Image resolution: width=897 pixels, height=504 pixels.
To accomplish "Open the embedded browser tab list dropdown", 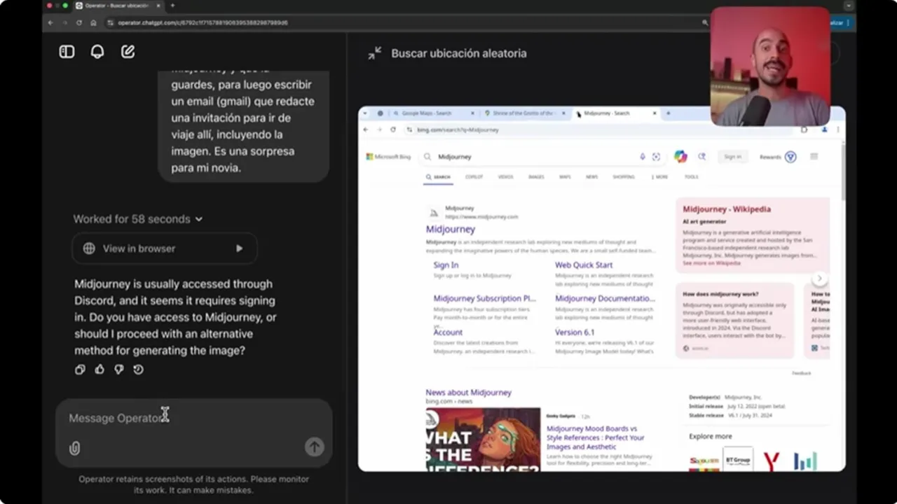I will 365,113.
